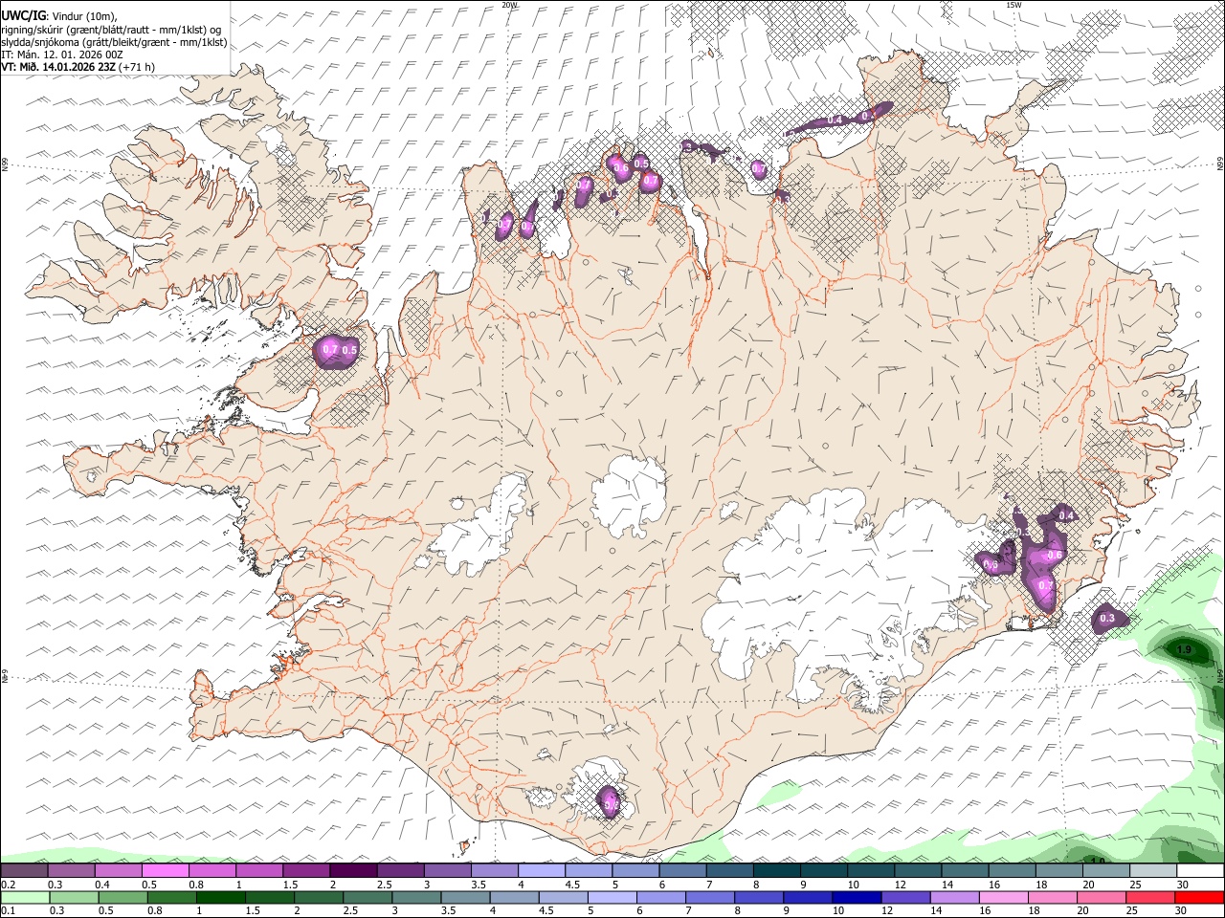The width and height of the screenshot is (1225, 918).
Task: Click the '15W' longitude label
Action: (x=1014, y=5)
